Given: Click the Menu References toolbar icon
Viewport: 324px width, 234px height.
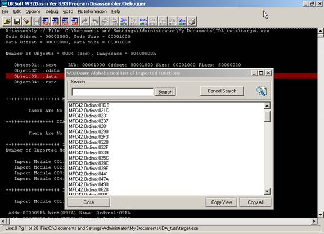Looking at the screenshot, I should point(163,21).
